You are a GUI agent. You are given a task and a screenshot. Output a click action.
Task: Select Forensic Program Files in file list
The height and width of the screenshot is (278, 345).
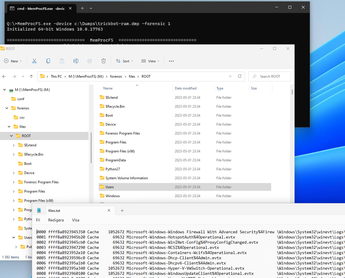185,133
